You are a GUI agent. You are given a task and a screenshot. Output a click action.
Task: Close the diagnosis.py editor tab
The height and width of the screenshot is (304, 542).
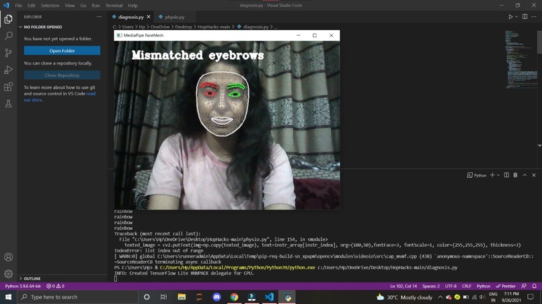(149, 17)
